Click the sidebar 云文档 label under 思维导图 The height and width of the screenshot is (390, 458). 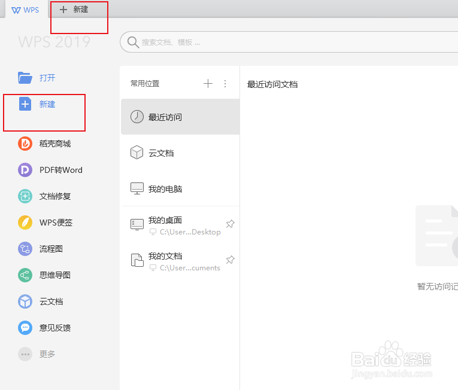[51, 301]
